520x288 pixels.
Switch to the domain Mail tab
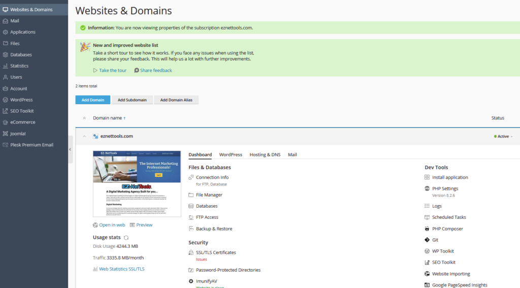pyautogui.click(x=292, y=154)
